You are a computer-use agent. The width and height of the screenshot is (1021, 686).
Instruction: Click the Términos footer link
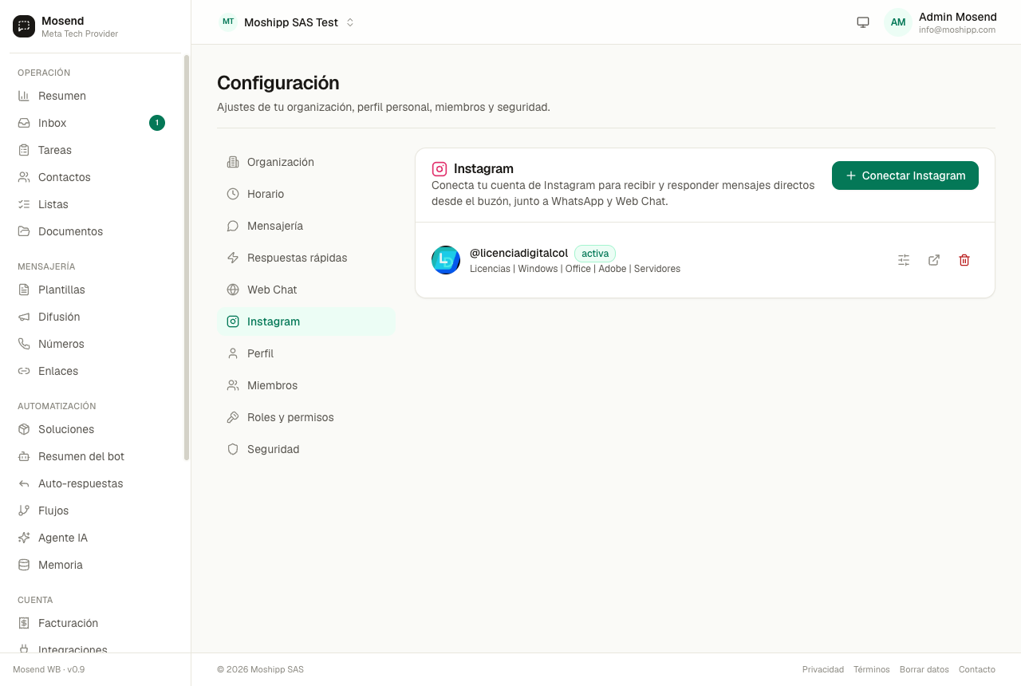point(872,669)
